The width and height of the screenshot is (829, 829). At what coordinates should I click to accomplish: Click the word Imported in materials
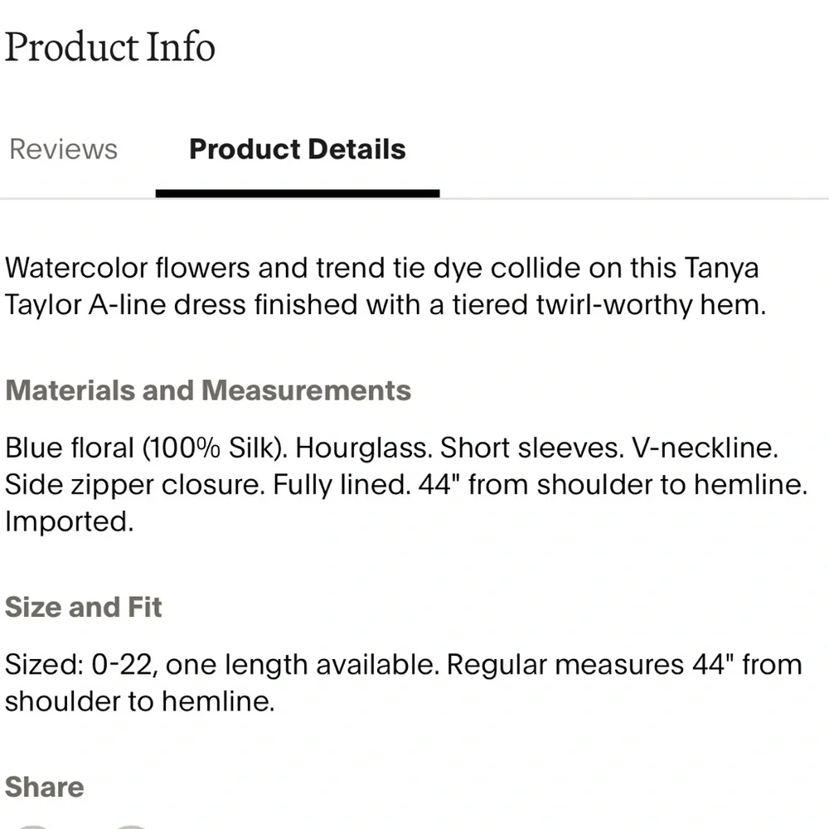click(x=68, y=521)
